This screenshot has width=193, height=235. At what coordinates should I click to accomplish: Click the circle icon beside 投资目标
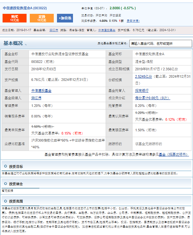(x=5, y=166)
